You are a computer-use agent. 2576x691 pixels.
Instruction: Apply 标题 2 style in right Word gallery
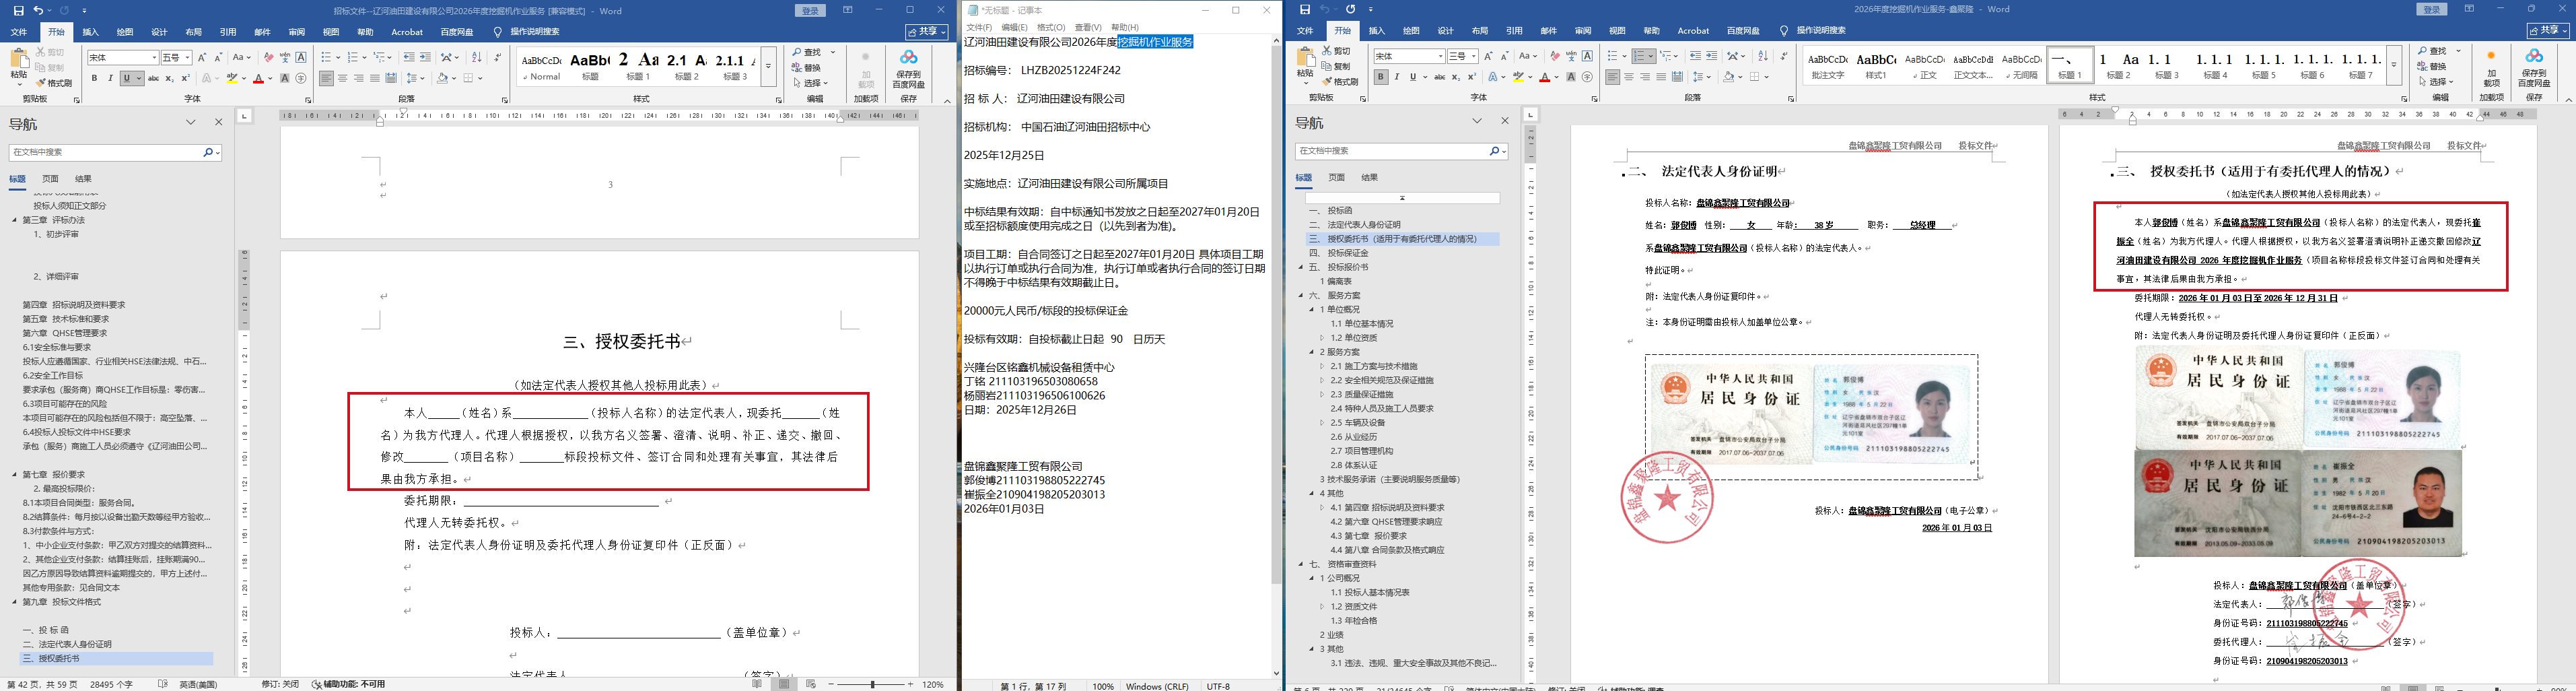(2119, 65)
